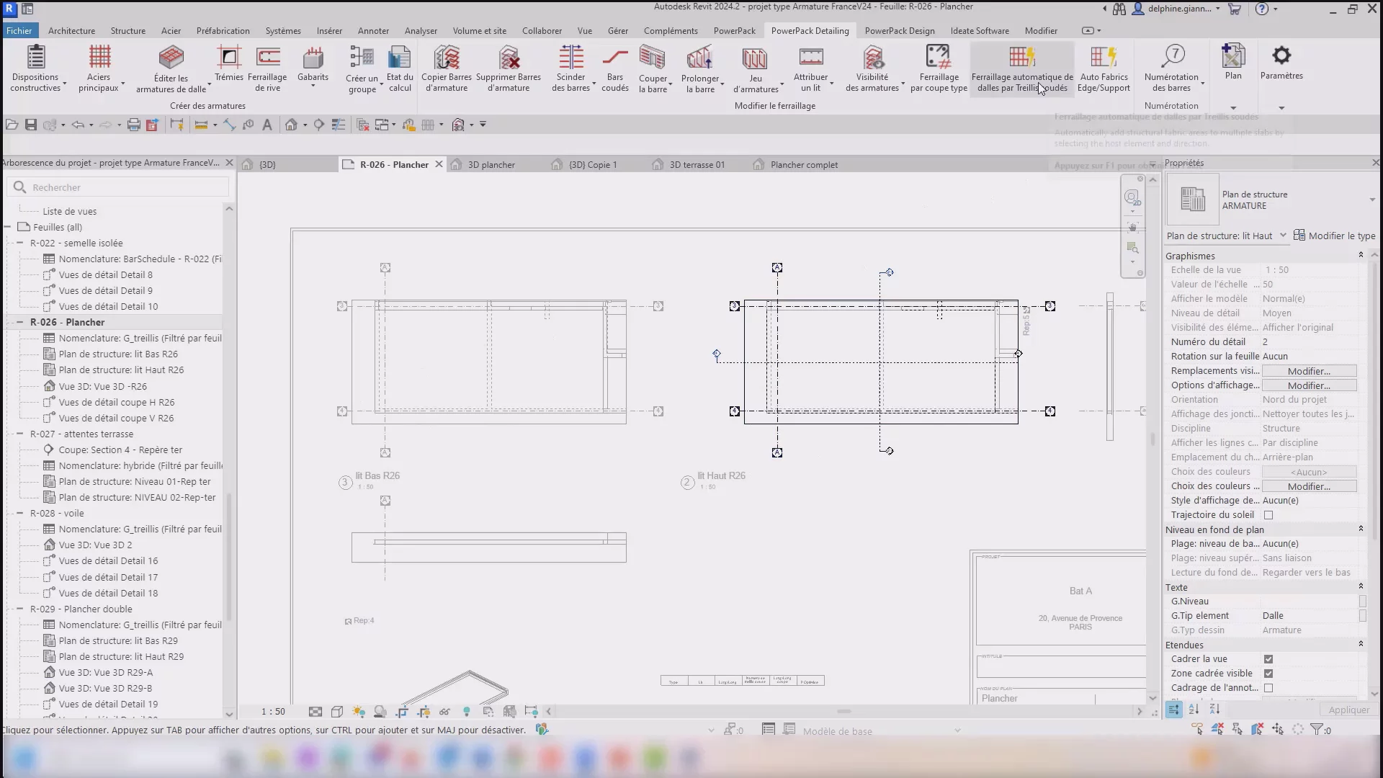Image resolution: width=1383 pixels, height=778 pixels.
Task: Click the Print icon in quick toolbar
Action: coord(133,125)
